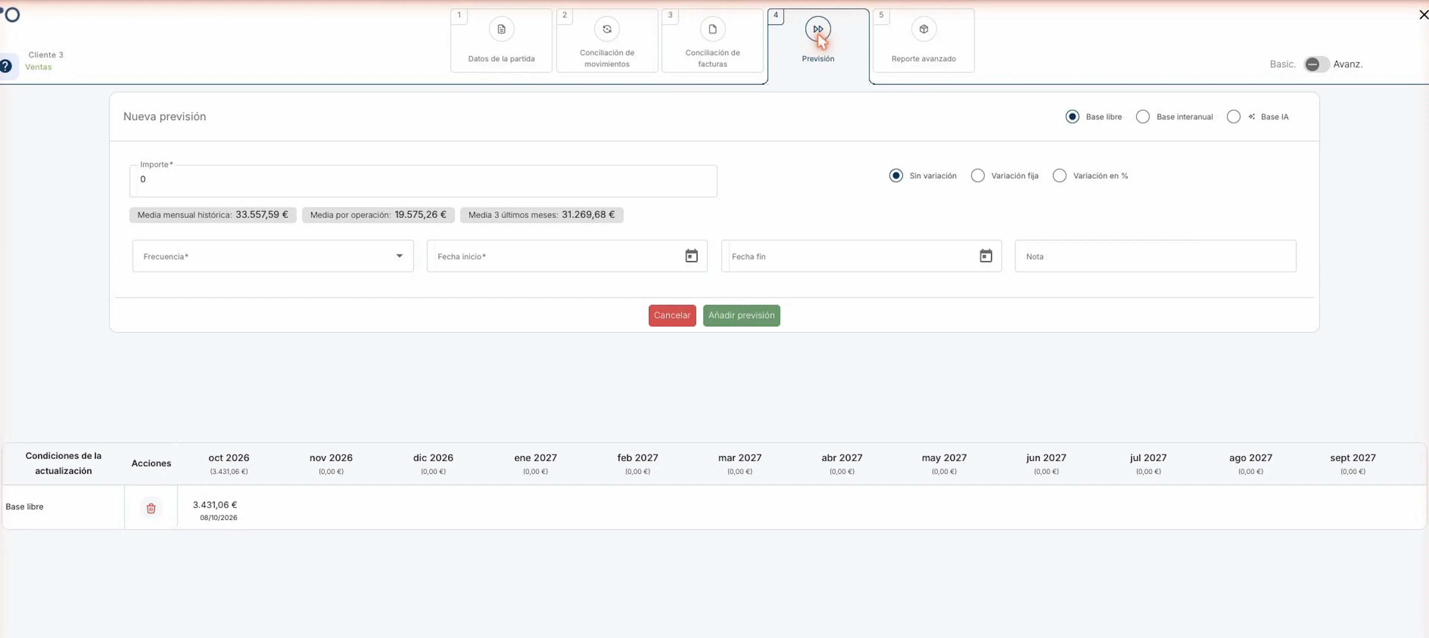Viewport: 1429px width, 638px height.
Task: Select the Sin variación option
Action: click(896, 175)
